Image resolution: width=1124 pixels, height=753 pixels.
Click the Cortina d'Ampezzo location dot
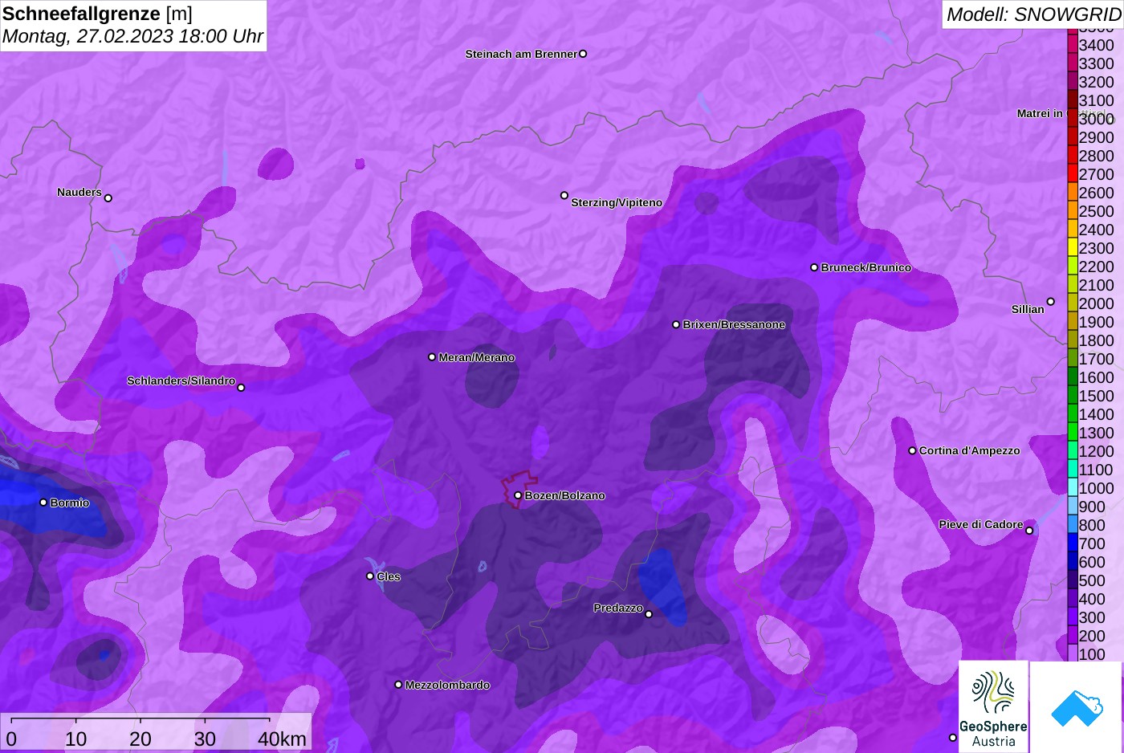pyautogui.click(x=912, y=450)
